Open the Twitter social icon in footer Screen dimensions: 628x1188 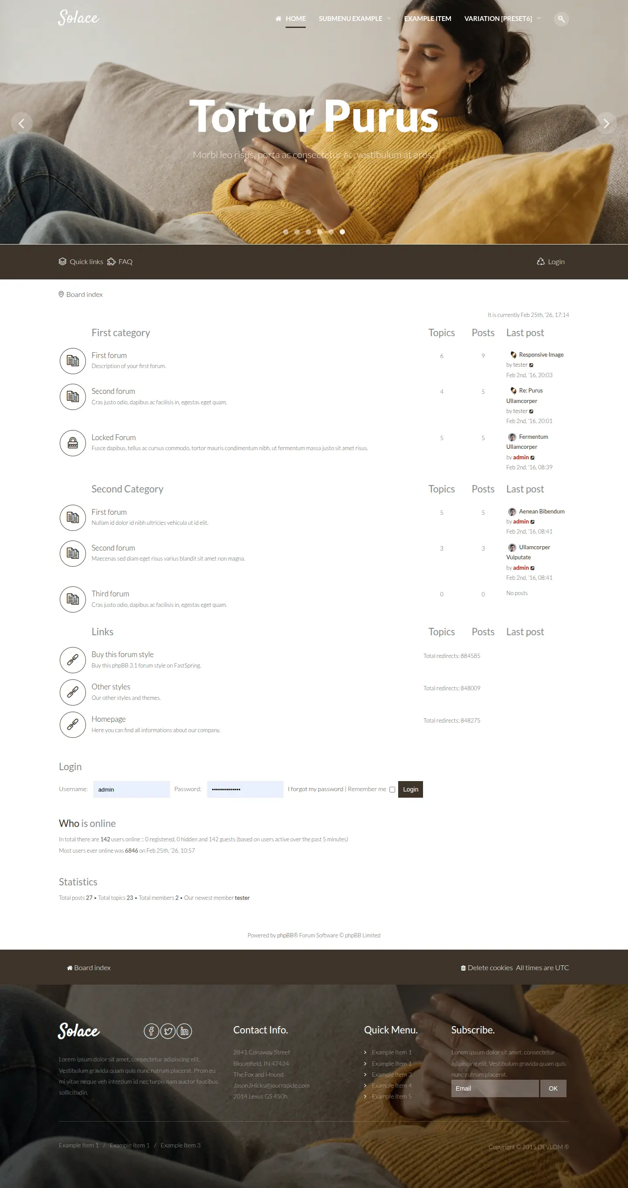tap(168, 1031)
